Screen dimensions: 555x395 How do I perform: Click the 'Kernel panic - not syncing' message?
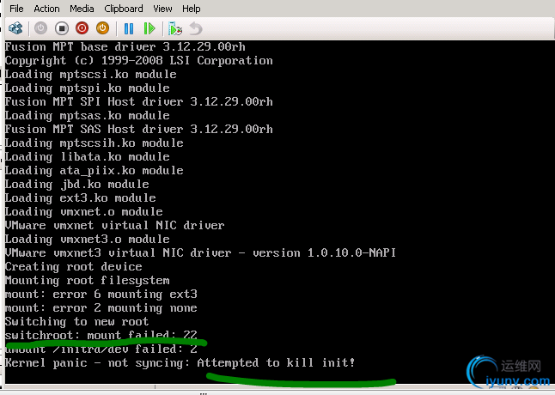pyautogui.click(x=180, y=363)
